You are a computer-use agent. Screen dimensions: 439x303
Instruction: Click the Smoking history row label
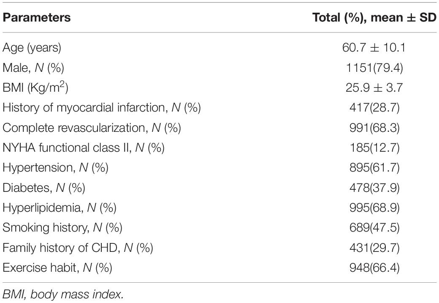tap(62, 228)
